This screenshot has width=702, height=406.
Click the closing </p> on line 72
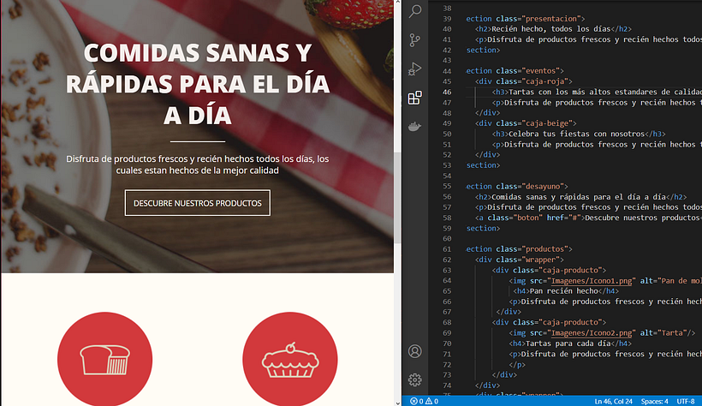[516, 364]
